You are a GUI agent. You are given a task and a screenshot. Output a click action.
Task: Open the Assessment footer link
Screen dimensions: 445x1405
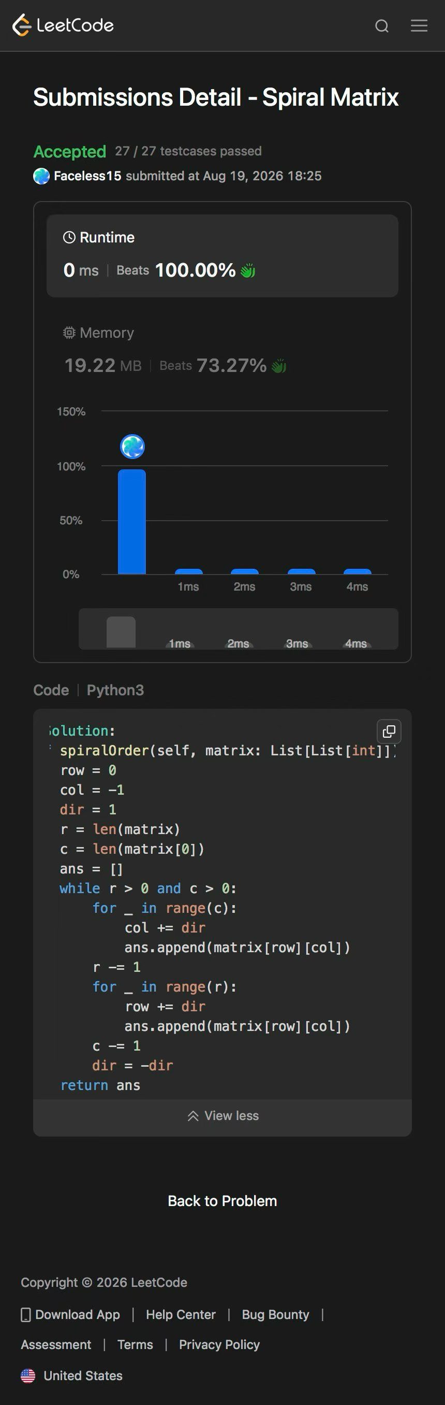coord(56,1344)
